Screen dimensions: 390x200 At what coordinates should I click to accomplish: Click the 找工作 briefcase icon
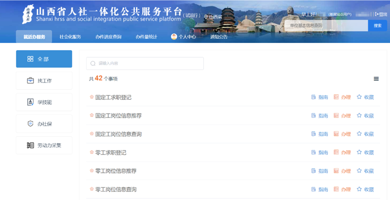tap(30, 81)
